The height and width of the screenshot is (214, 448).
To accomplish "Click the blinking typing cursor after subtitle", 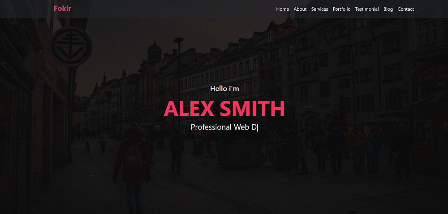I will [258, 127].
